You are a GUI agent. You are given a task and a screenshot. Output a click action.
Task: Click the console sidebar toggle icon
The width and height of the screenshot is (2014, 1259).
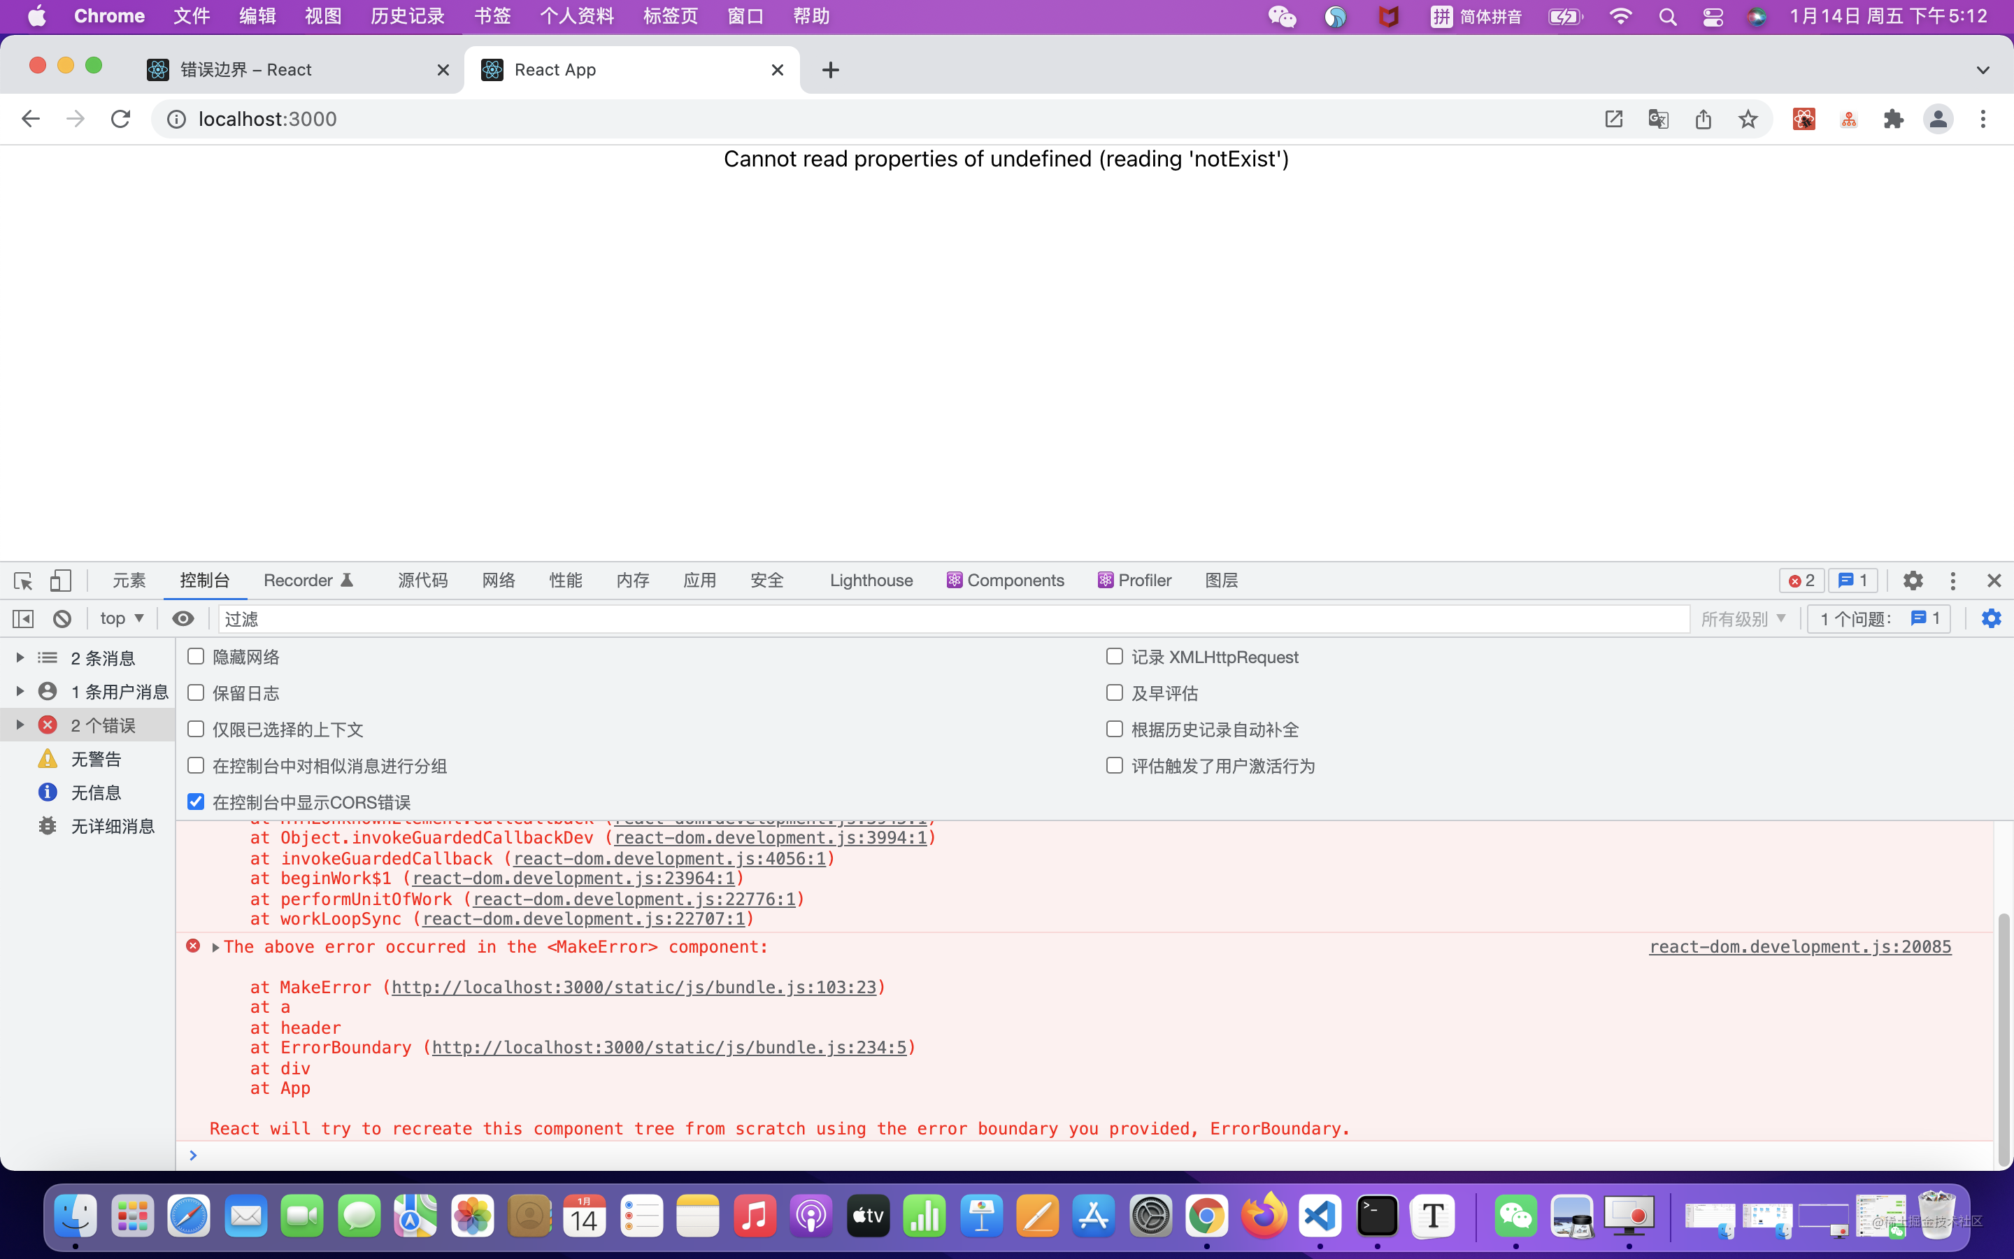tap(23, 619)
